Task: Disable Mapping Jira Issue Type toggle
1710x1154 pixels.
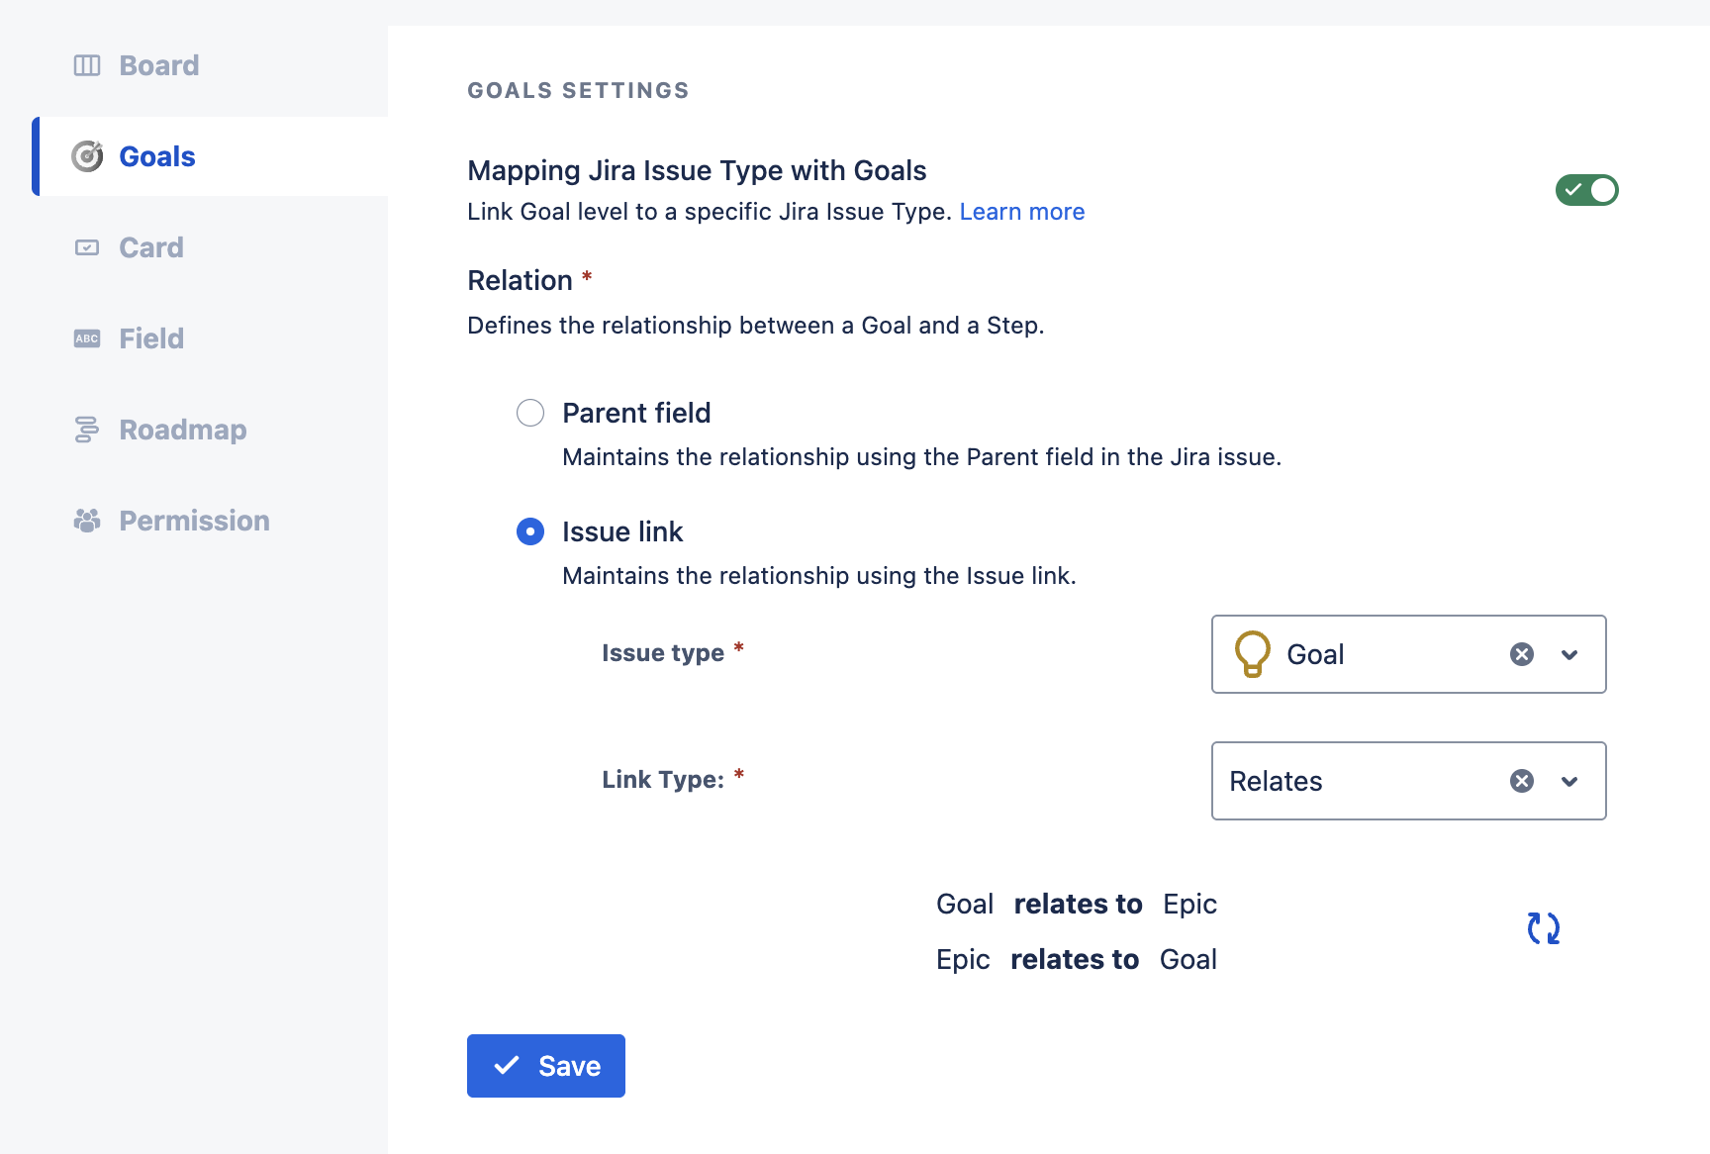Action: click(1586, 190)
